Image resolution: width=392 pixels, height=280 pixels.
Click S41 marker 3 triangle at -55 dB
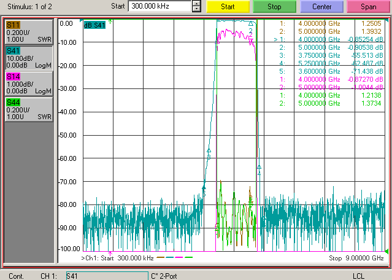[x=209, y=150]
